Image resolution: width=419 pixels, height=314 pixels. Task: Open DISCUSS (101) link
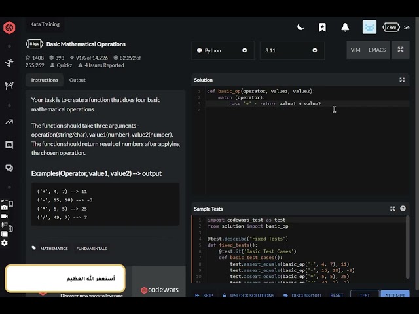[x=302, y=295]
